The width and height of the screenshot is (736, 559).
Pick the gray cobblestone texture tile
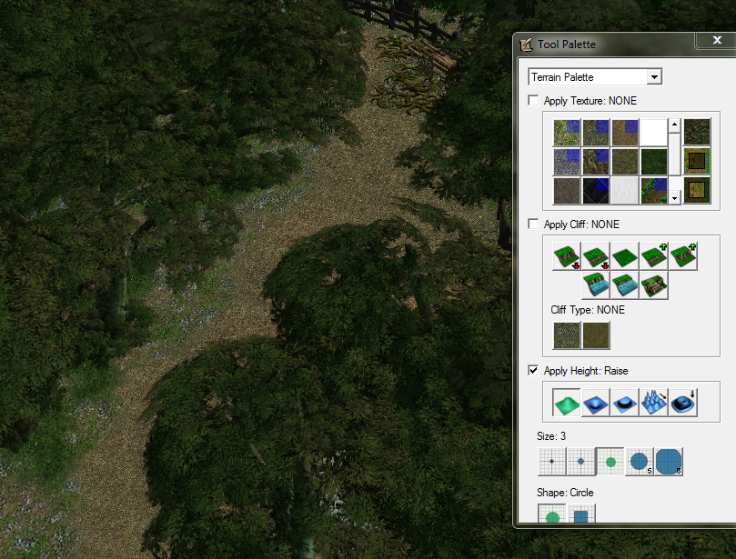567,161
